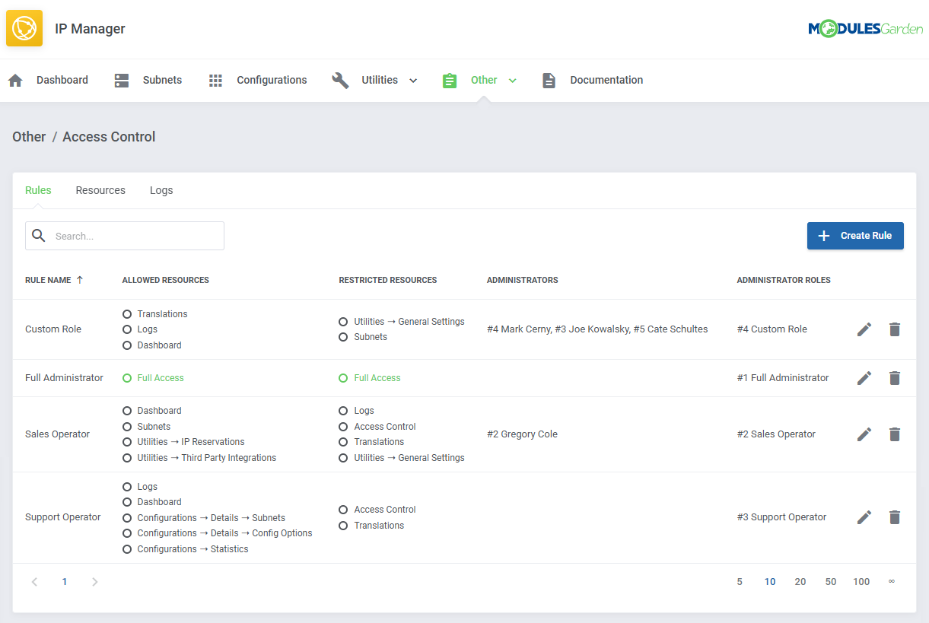The height and width of the screenshot is (623, 929).
Task: Click Utilities → Third Party Integrations resource
Action: [207, 458]
